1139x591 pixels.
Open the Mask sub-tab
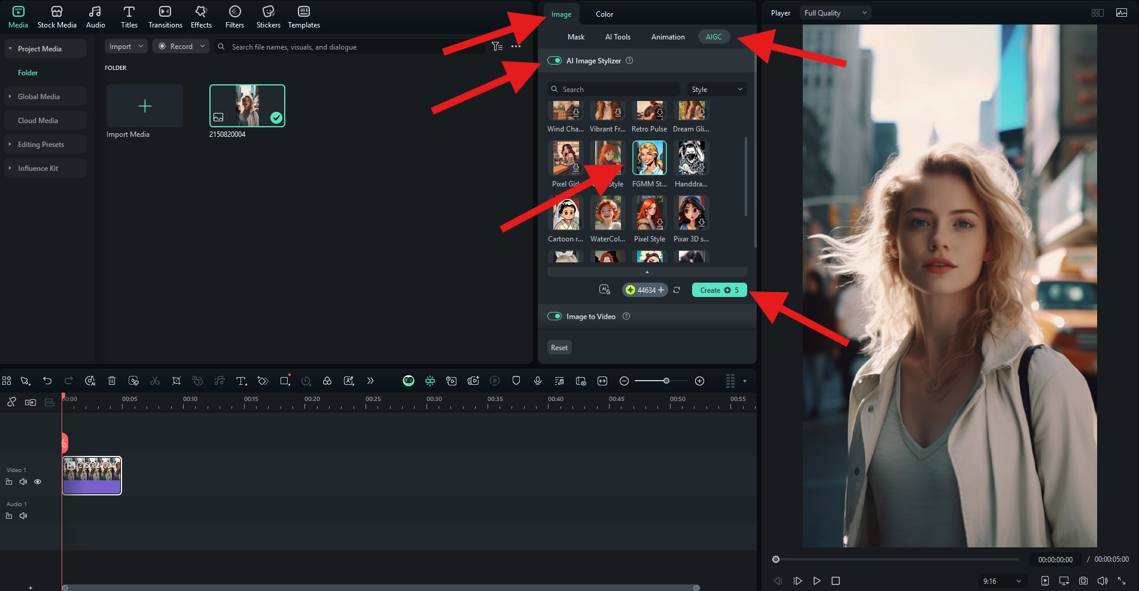coord(576,36)
